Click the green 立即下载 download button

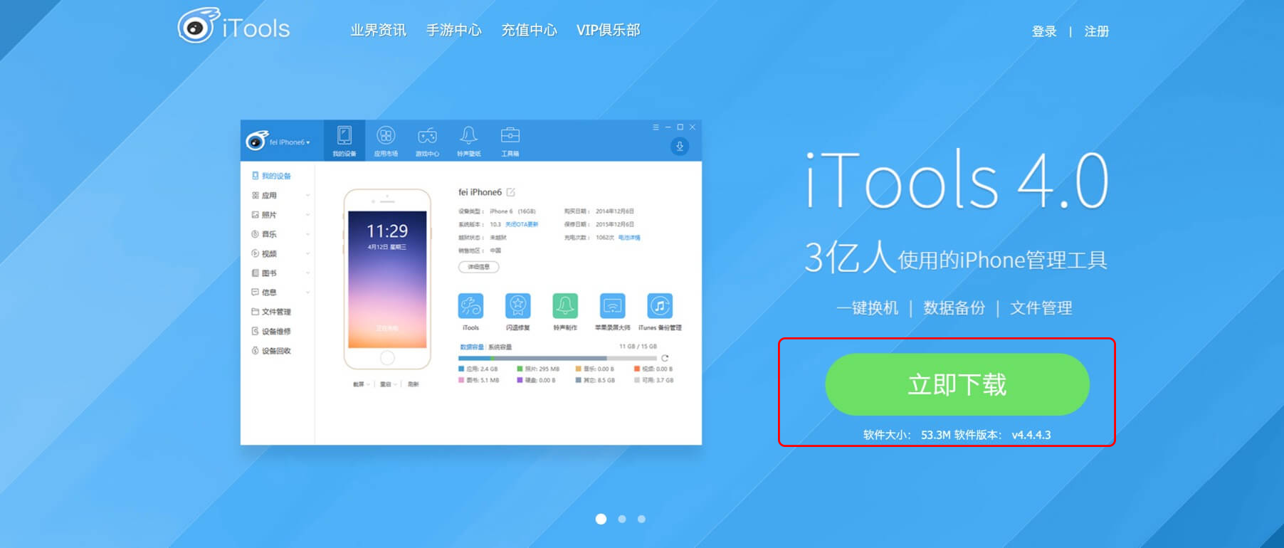tap(957, 384)
